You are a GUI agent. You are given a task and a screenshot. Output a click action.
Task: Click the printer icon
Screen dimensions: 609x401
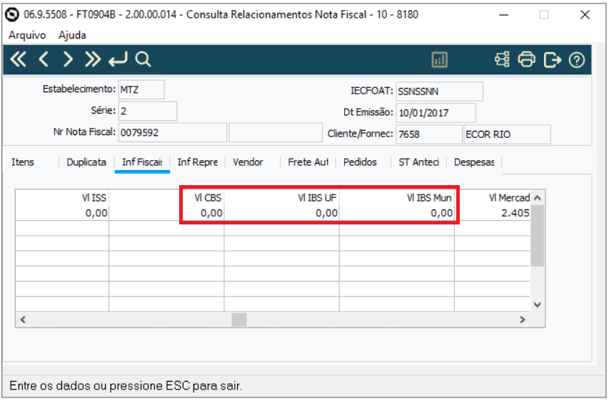526,59
